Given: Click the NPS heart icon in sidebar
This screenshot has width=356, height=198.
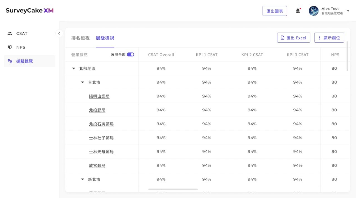Looking at the screenshot, I should pyautogui.click(x=10, y=47).
